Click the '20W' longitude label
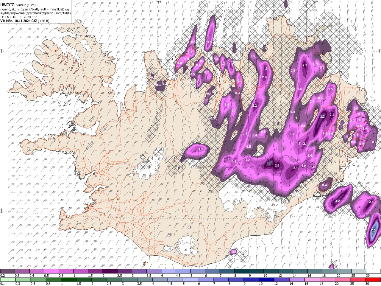 tap(158, 1)
